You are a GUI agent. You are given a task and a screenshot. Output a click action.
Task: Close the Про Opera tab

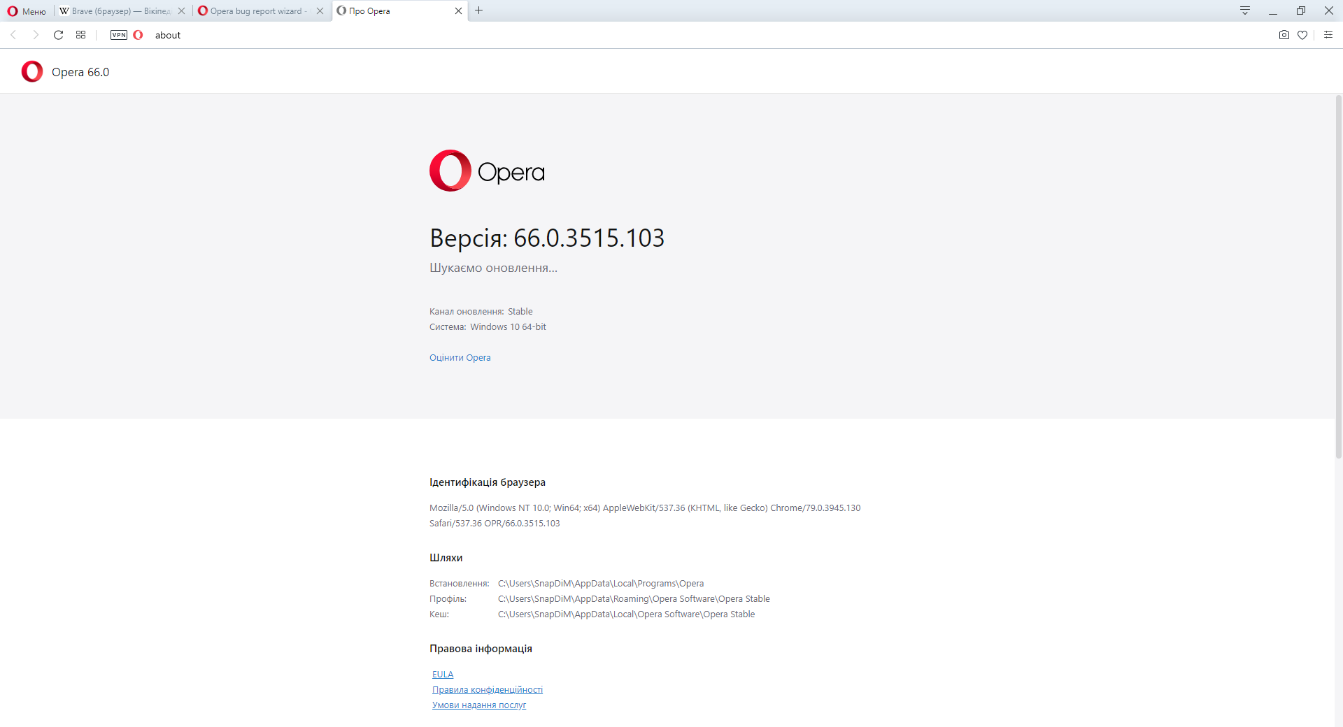(458, 11)
